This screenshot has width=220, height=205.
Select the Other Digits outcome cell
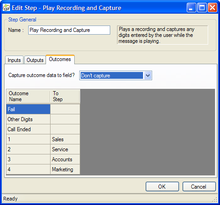(x=28, y=119)
